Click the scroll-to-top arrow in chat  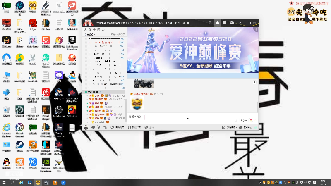point(254,82)
